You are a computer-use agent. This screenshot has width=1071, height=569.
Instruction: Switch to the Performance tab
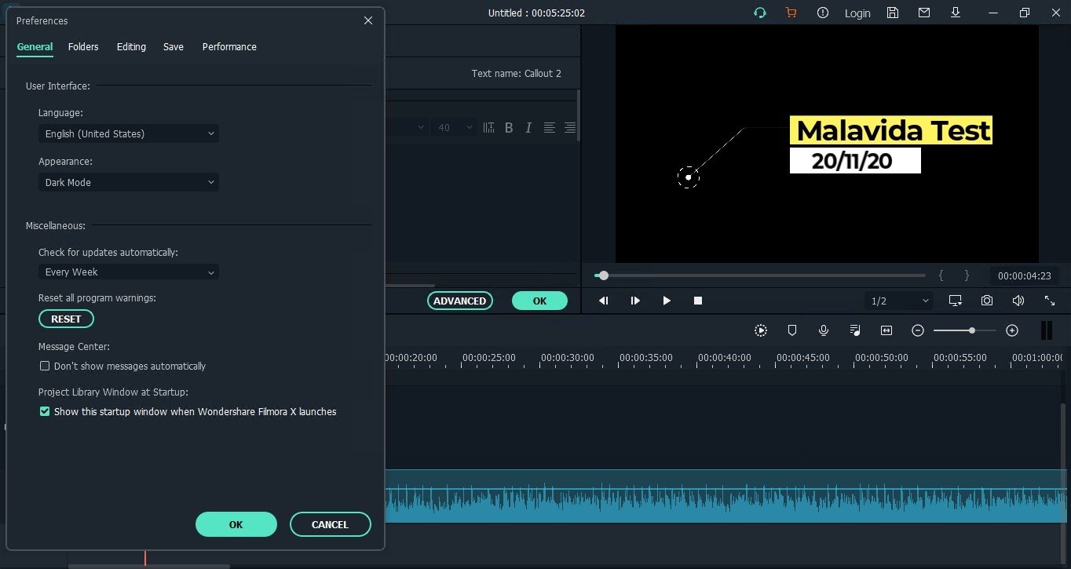coord(229,46)
